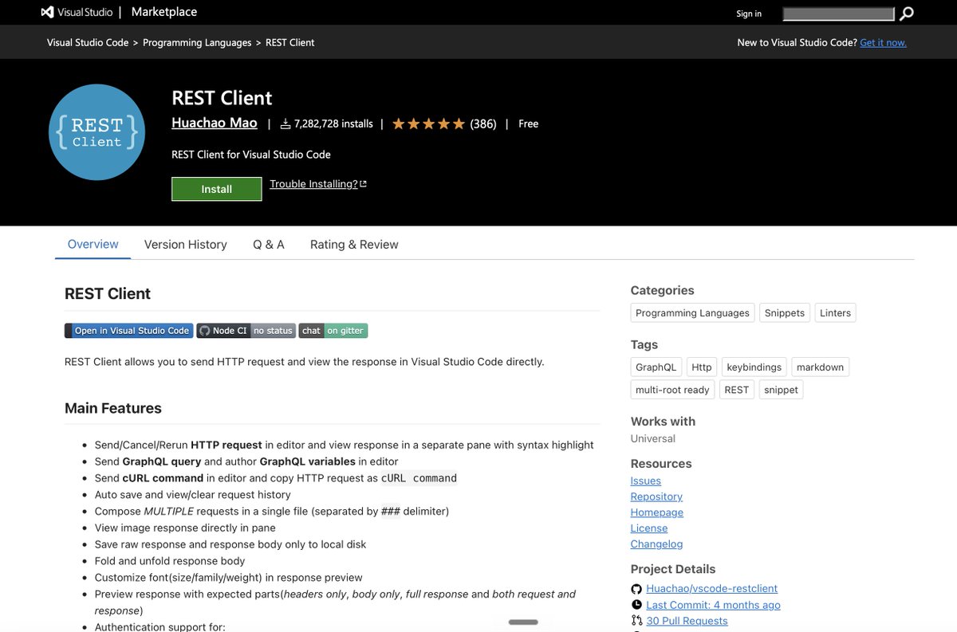Image resolution: width=957 pixels, height=632 pixels.
Task: Click the Open in Visual Studio Code badge
Action: pyautogui.click(x=129, y=331)
